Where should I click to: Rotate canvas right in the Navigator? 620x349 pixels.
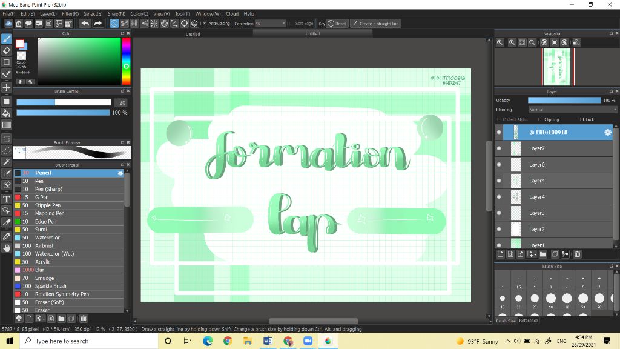pos(565,42)
